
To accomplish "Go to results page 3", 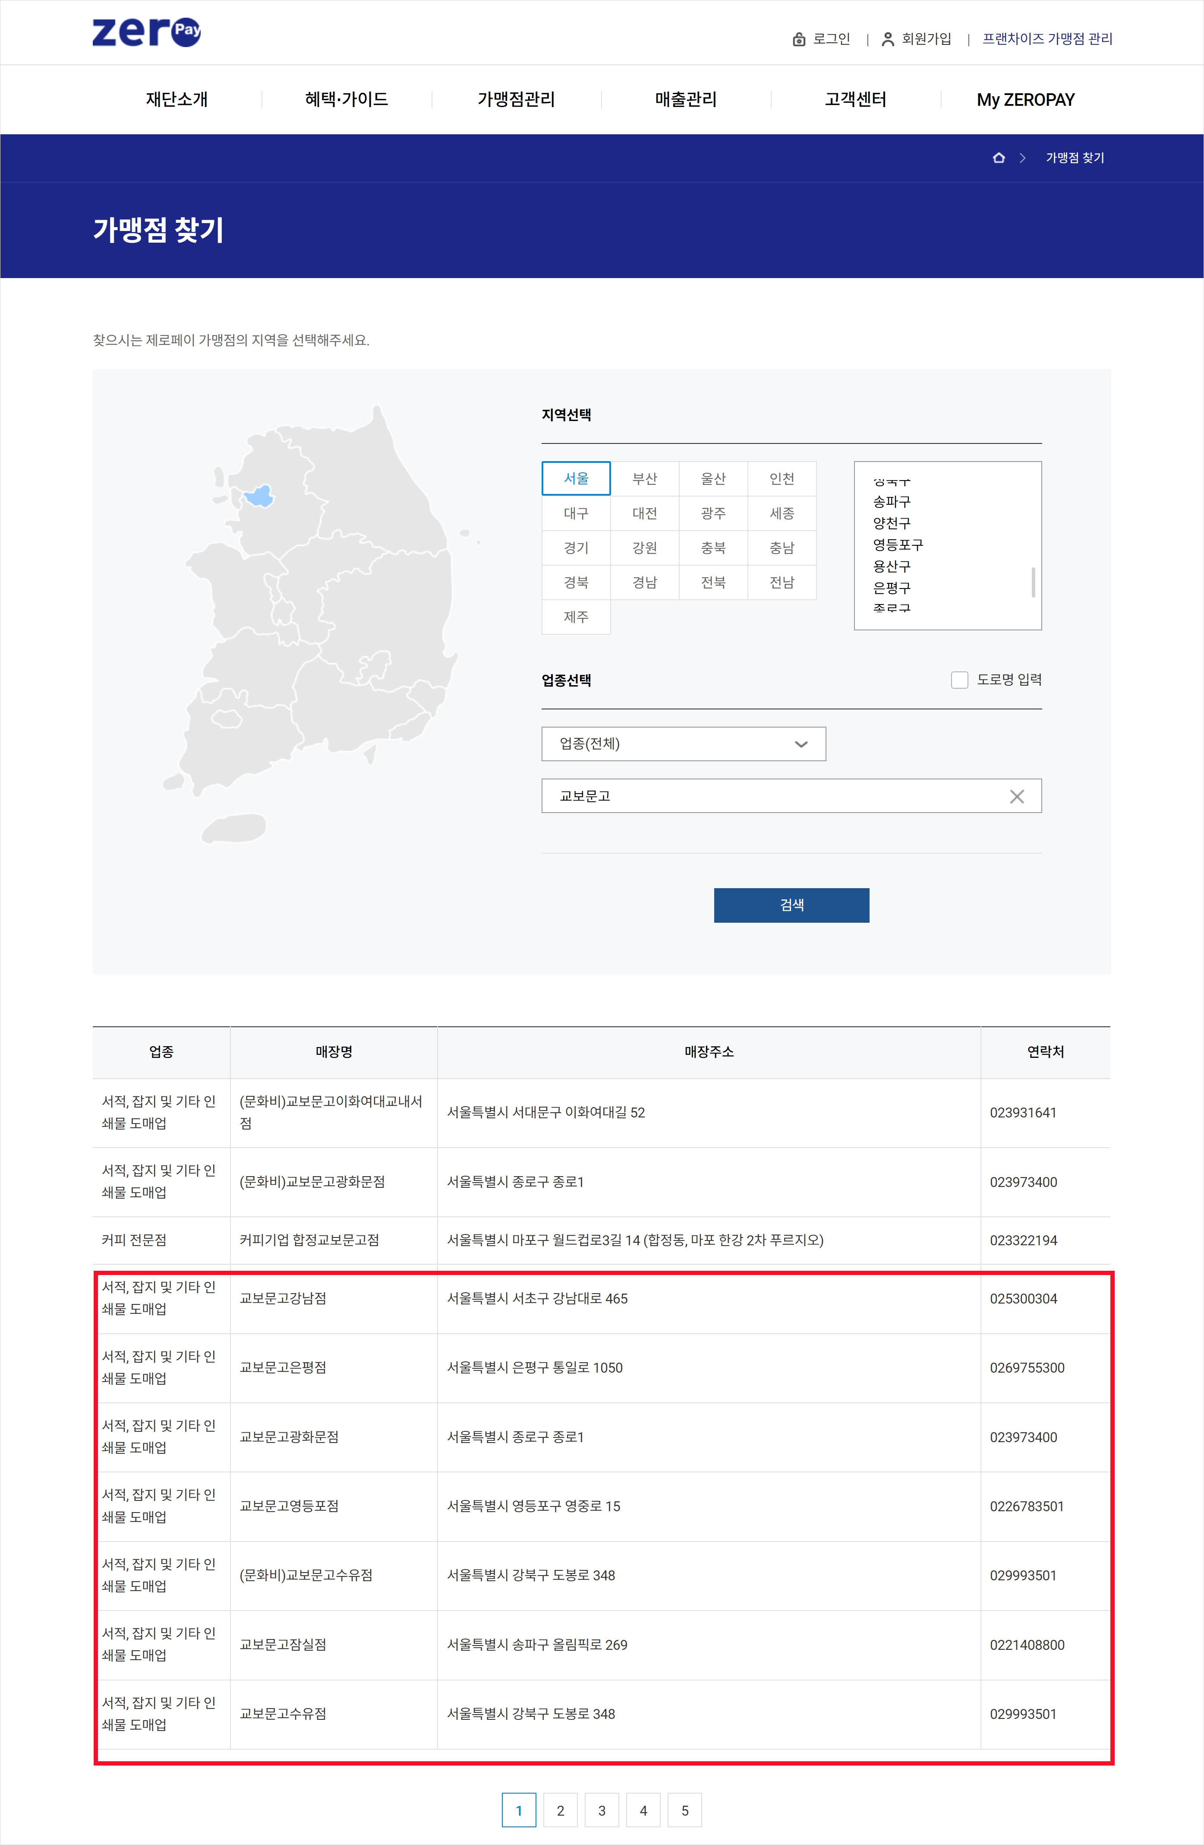I will (x=602, y=1810).
